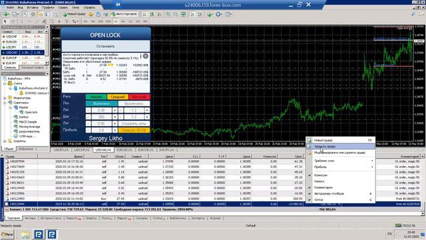Image resolution: width=426 pixels, height=240 pixels.
Task: Click the new chart green plus icon
Action: coord(6,14)
